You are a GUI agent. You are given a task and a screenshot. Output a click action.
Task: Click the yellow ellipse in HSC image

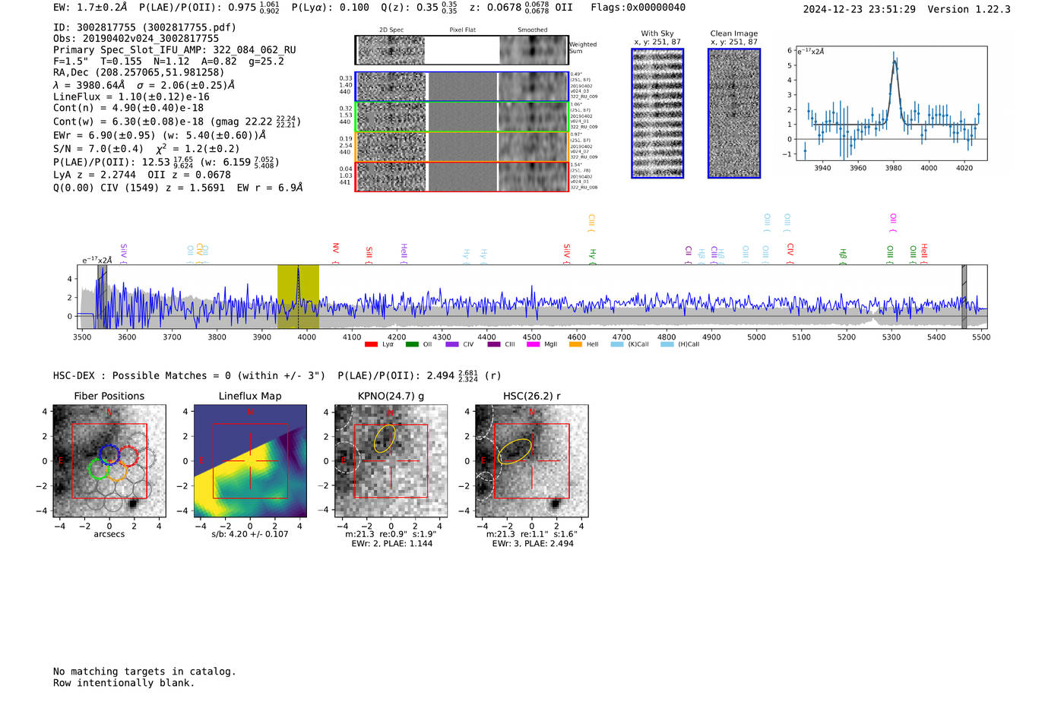[x=515, y=451]
